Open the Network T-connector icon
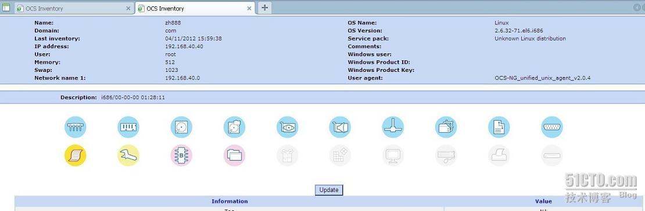This screenshot has width=645, height=211. 393,128
